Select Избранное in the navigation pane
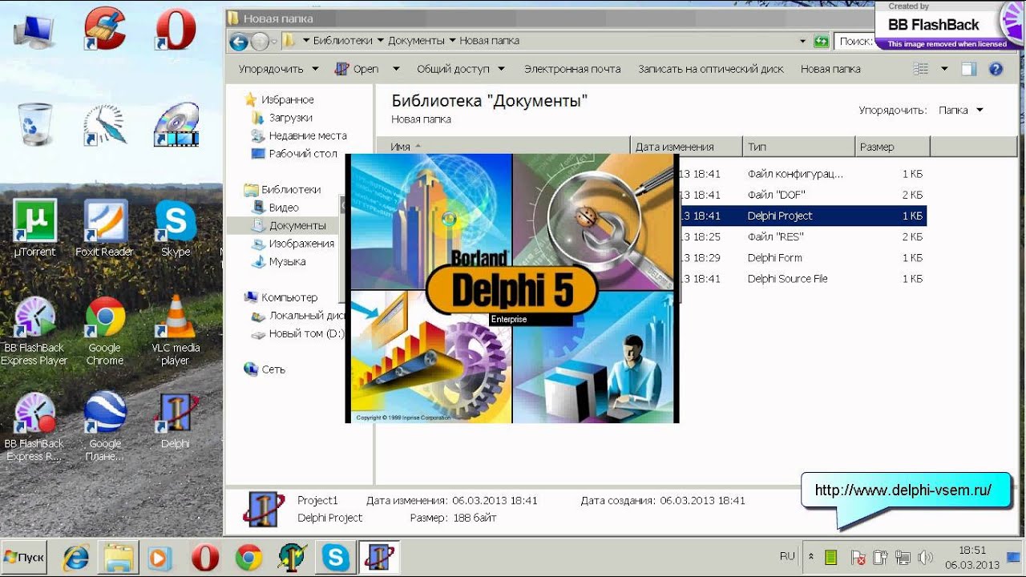The width and height of the screenshot is (1026, 577). 277,99
